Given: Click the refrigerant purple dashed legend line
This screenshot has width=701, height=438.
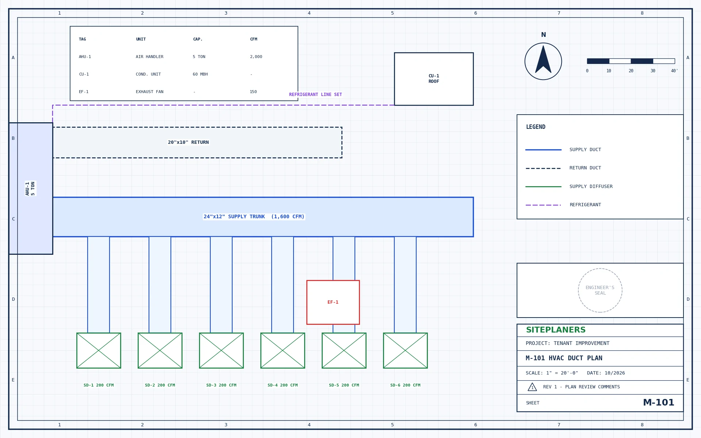Looking at the screenshot, I should point(543,205).
